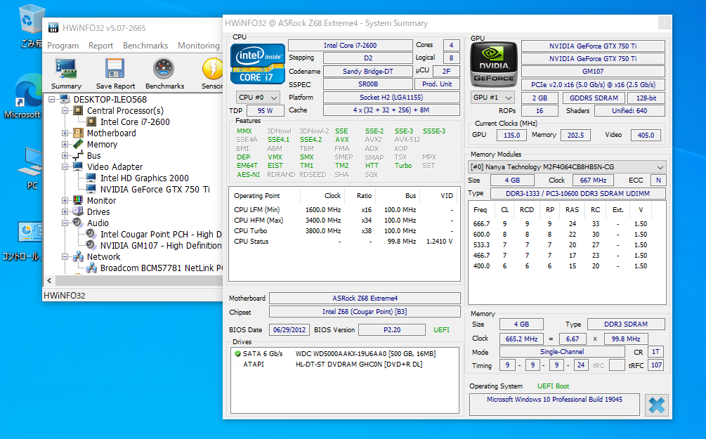Close summary with blue X icon

[656, 405]
